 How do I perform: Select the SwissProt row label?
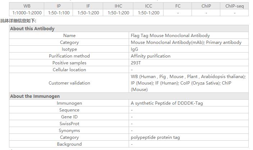69,124
